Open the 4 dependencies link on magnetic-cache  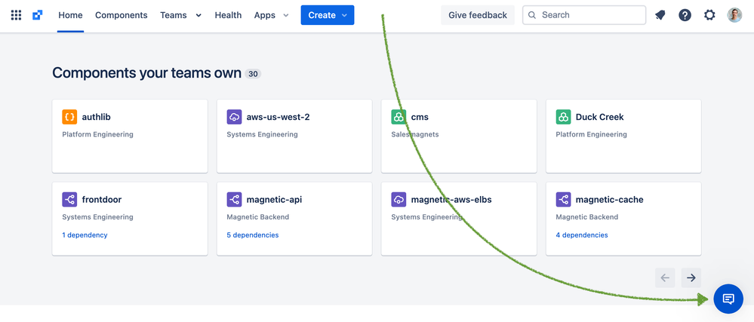pos(582,235)
